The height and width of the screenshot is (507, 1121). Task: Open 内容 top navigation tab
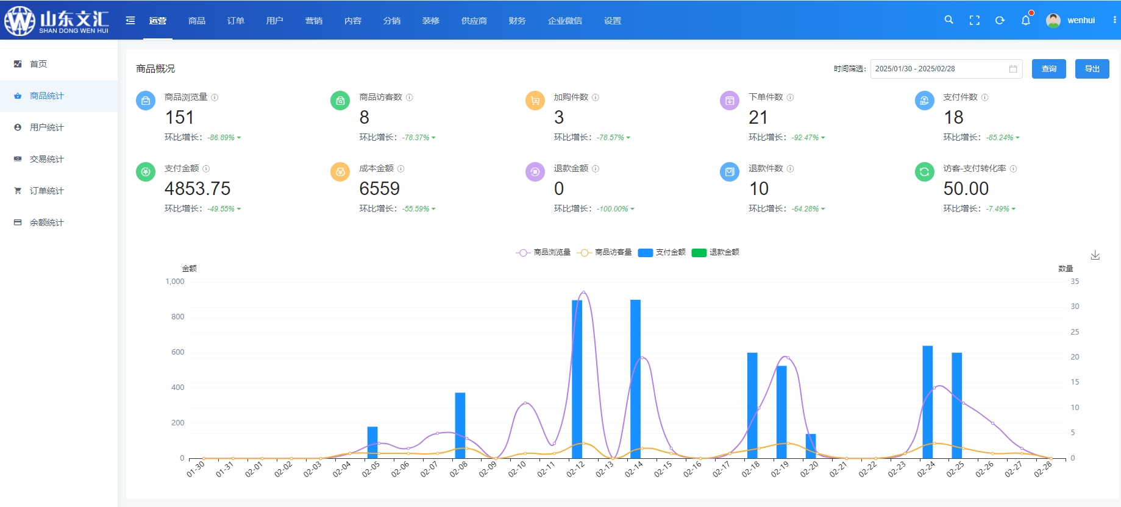353,21
